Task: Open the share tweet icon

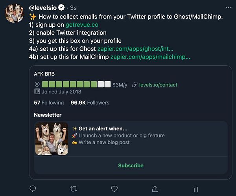Action: pos(155,189)
